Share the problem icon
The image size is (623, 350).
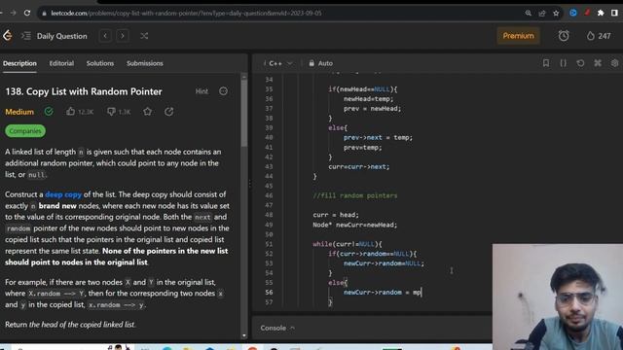click(x=168, y=112)
